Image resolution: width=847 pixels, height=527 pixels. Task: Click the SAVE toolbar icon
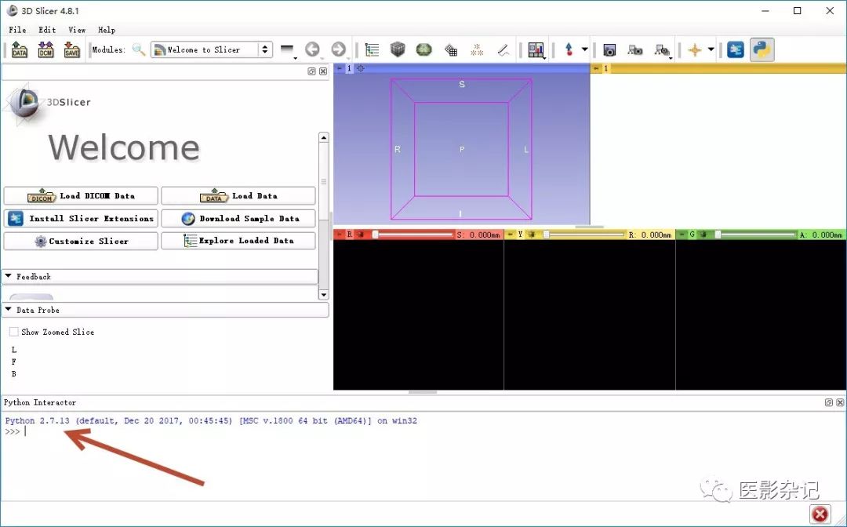tap(72, 49)
